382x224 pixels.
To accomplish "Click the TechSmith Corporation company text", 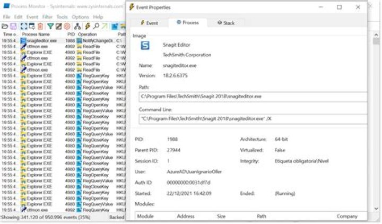I will click(x=187, y=55).
